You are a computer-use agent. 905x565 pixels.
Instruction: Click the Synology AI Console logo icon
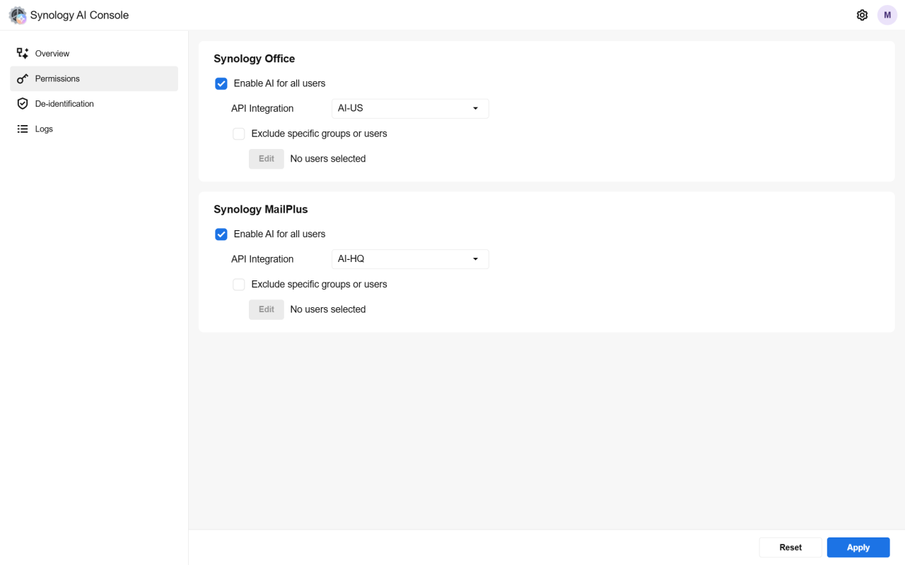point(18,16)
